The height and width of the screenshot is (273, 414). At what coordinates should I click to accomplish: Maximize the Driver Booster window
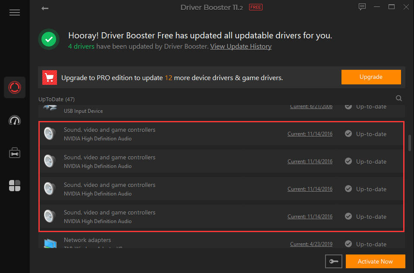tap(392, 7)
